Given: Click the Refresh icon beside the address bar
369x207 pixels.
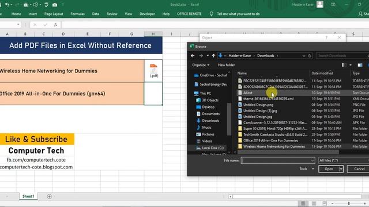Looking at the screenshot, I should [x=310, y=56].
